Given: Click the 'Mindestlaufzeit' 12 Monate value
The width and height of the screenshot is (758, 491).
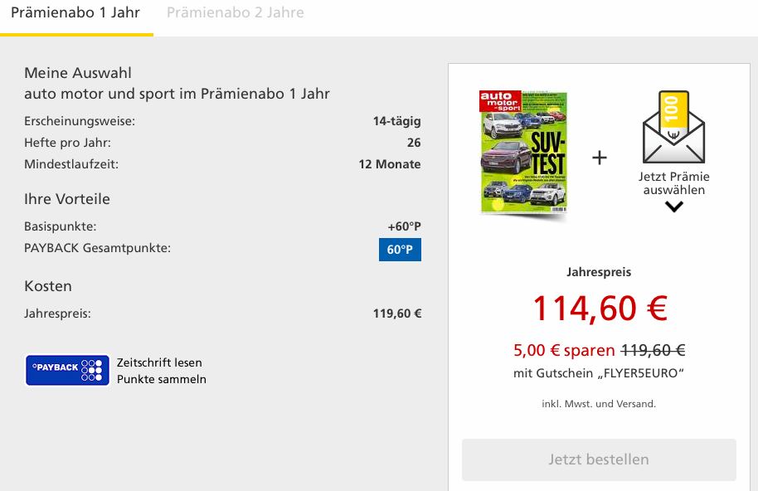Looking at the screenshot, I should tap(389, 164).
